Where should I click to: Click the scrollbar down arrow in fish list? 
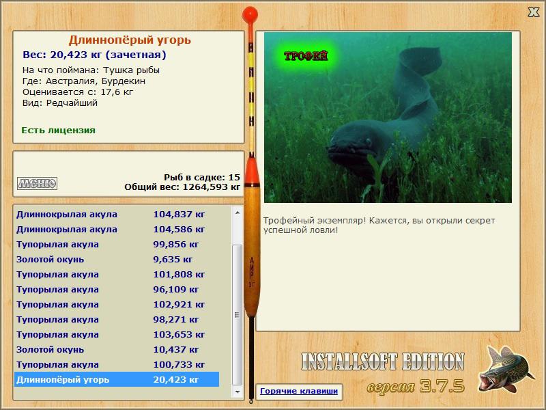(x=238, y=392)
